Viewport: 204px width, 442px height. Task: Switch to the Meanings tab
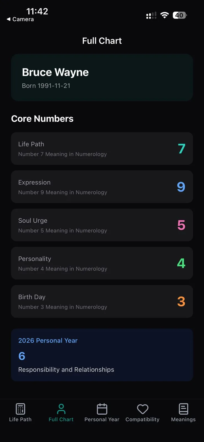[x=183, y=413]
